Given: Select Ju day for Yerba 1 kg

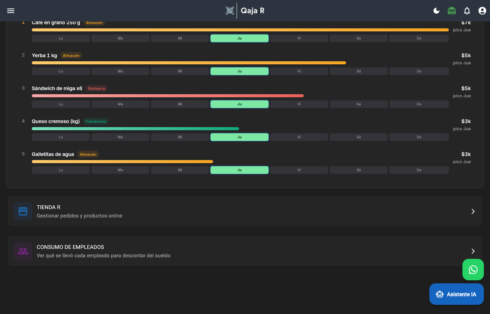Looking at the screenshot, I should pos(240,71).
